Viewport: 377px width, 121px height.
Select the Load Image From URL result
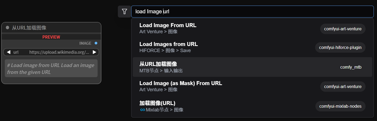click(x=252, y=28)
